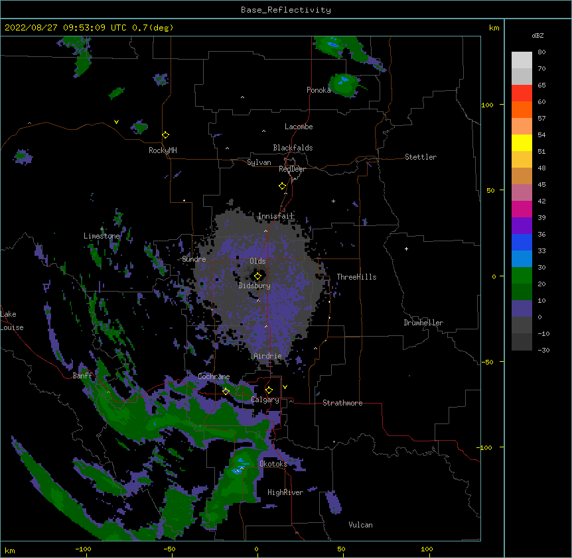
Task: Select the light gray 80-70 dBZ legend swatch
Action: click(x=522, y=60)
